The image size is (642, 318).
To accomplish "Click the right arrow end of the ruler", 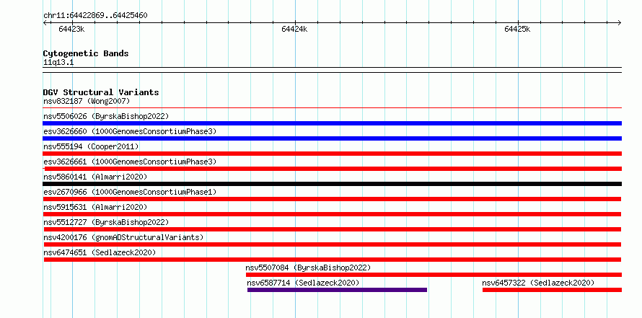I will [620, 22].
